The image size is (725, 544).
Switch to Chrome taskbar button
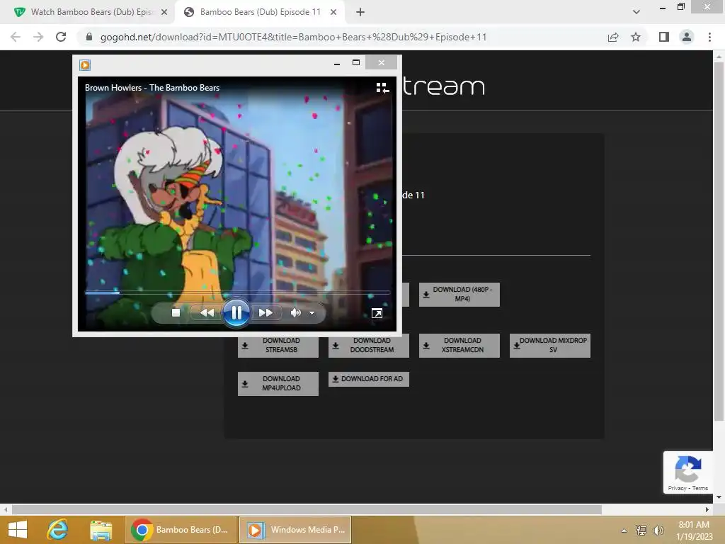click(x=181, y=530)
